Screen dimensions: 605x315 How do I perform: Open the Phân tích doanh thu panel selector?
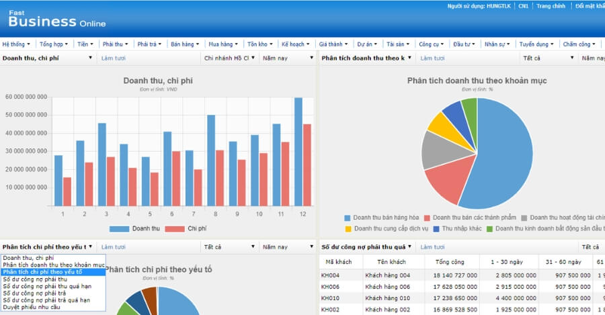(x=366, y=58)
